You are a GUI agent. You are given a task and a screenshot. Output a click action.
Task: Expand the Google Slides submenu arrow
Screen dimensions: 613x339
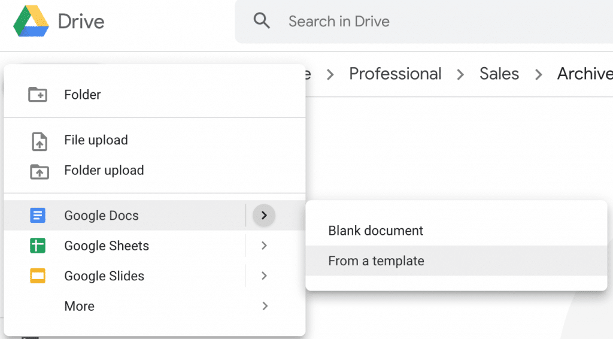click(264, 276)
